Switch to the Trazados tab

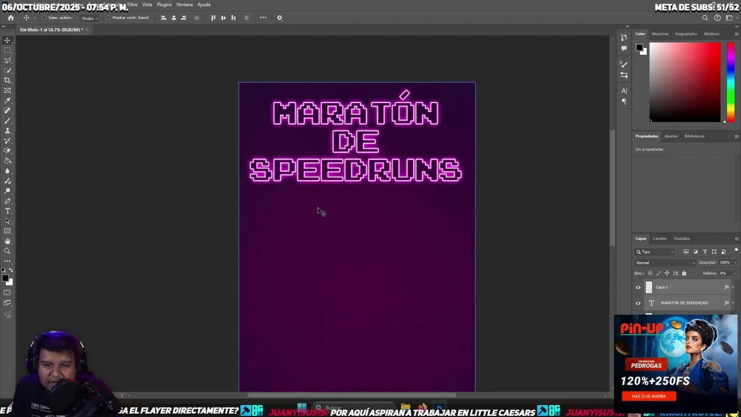click(x=681, y=239)
